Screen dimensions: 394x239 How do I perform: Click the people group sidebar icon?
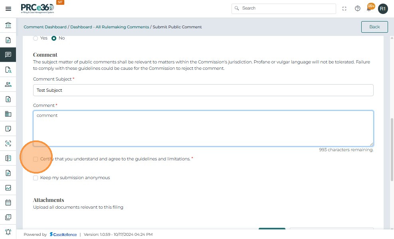click(8, 85)
